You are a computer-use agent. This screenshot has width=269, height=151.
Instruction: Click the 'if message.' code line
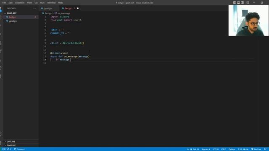tap(63, 60)
